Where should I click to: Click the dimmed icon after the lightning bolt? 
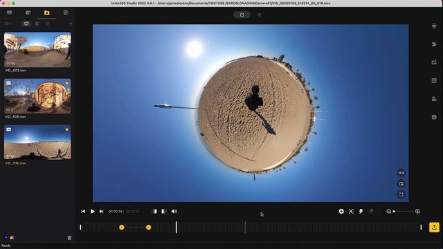[x=371, y=211]
